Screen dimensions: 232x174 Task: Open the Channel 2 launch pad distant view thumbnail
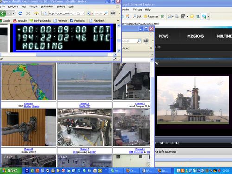[x=84, y=82]
